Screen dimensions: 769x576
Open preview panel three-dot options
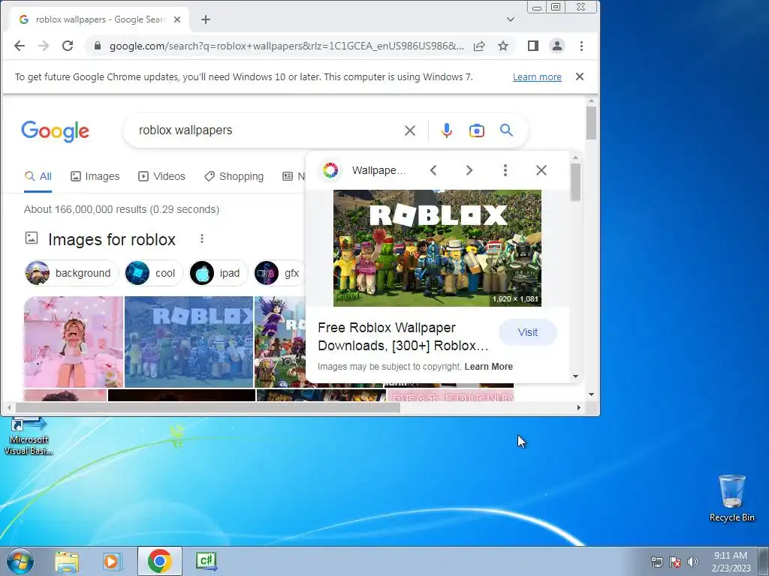tap(505, 170)
